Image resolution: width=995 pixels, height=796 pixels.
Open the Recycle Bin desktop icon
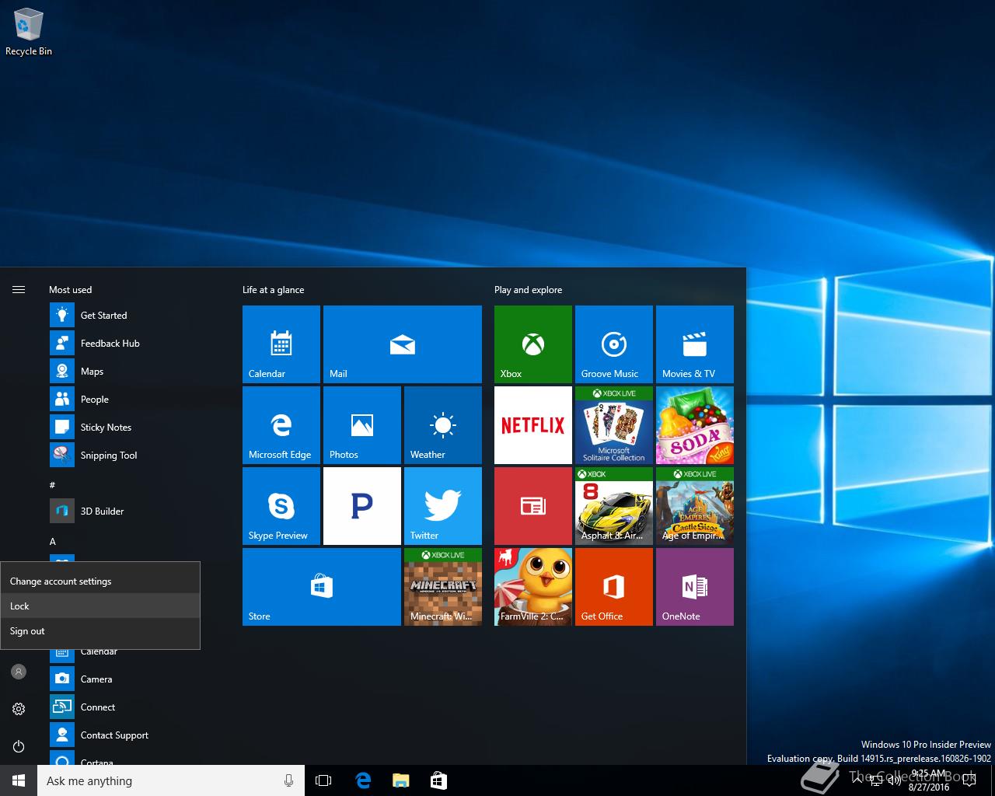(x=29, y=32)
